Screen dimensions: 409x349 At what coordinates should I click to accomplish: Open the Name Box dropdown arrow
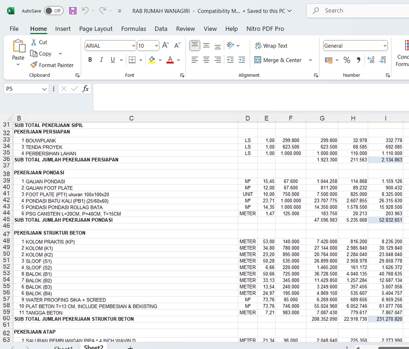coord(45,89)
